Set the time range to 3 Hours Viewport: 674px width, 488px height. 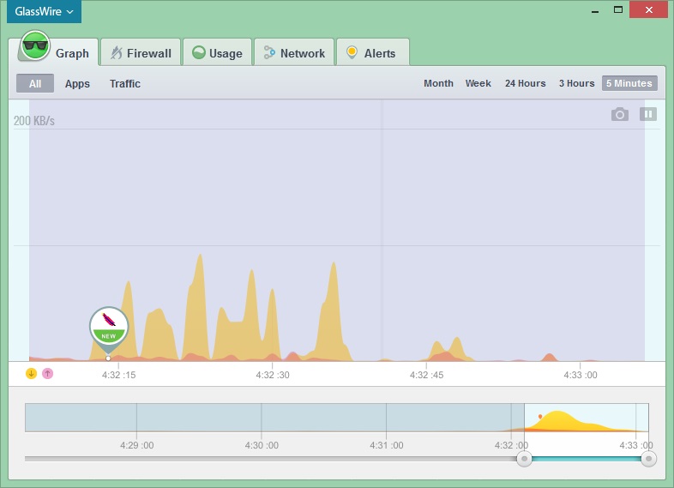[x=576, y=83]
